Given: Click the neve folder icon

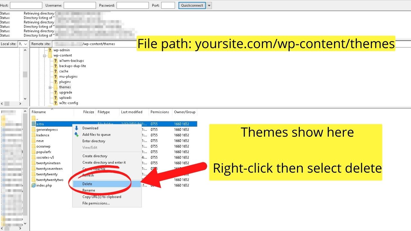Looking at the screenshot, I should click(x=33, y=141).
